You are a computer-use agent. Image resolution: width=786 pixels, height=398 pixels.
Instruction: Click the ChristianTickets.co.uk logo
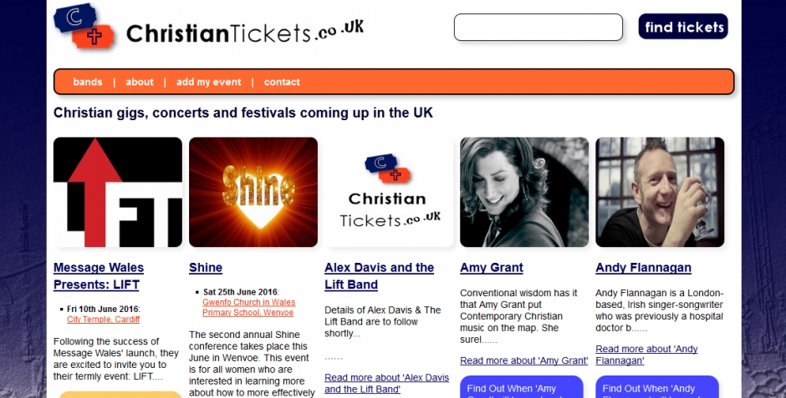click(x=208, y=28)
